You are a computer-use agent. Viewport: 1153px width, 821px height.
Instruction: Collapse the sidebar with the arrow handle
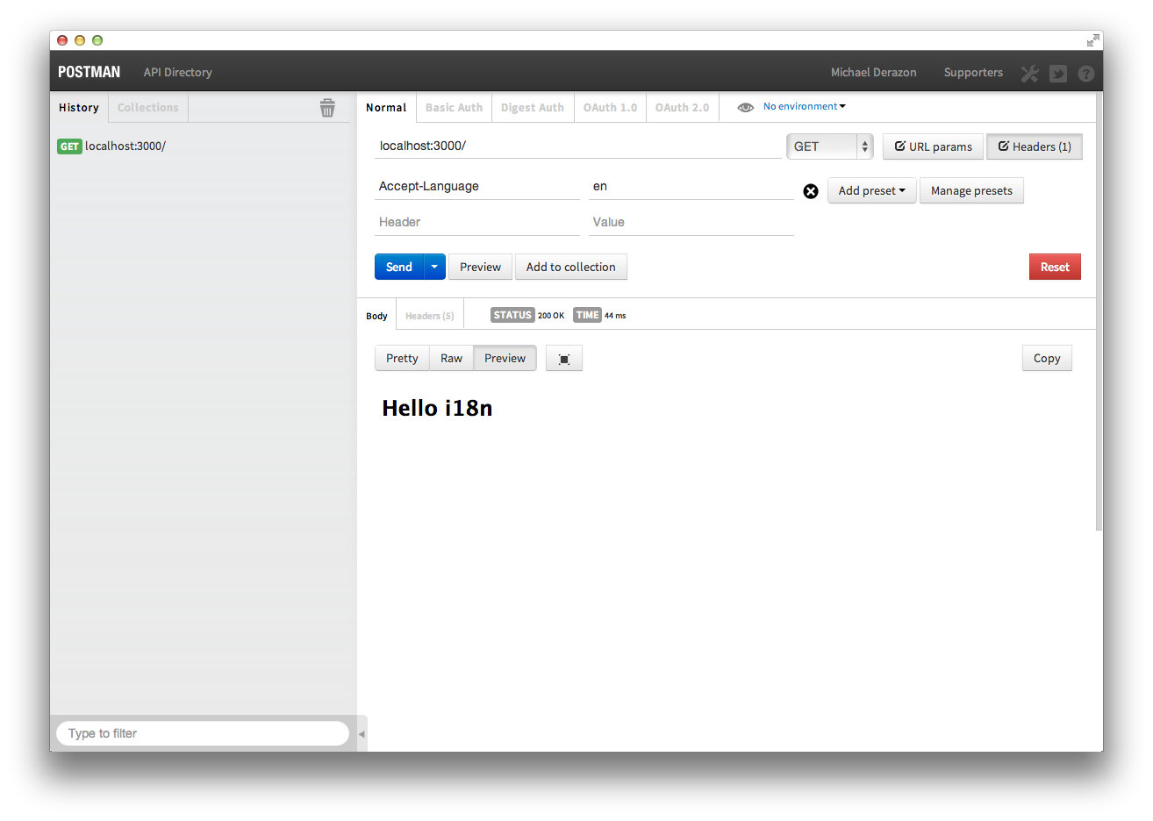[x=362, y=734]
